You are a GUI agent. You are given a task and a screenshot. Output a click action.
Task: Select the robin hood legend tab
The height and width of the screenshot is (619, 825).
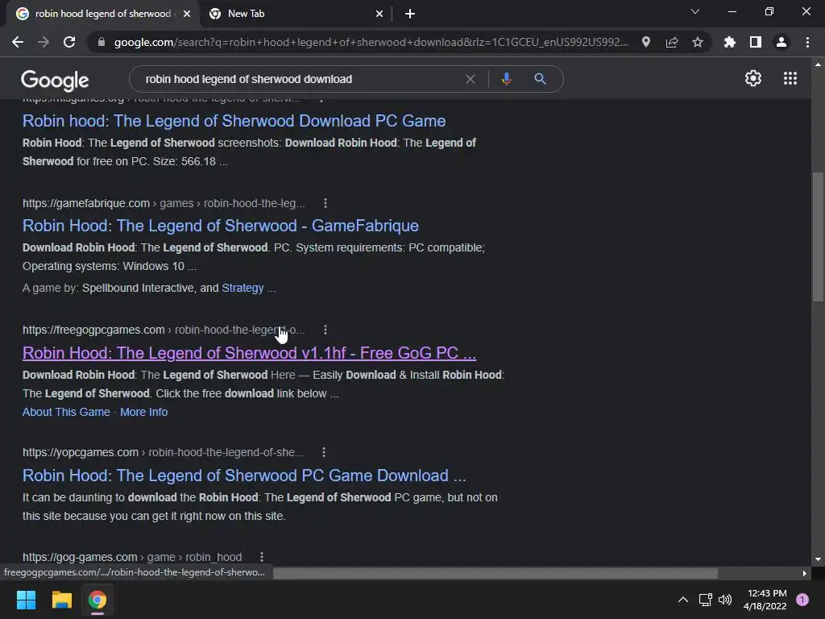pyautogui.click(x=103, y=14)
